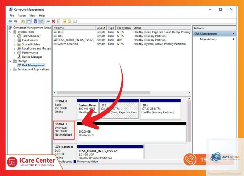Click the grey Forward arrow in toolbar
The width and height of the screenshot is (244, 176).
click(x=16, y=21)
